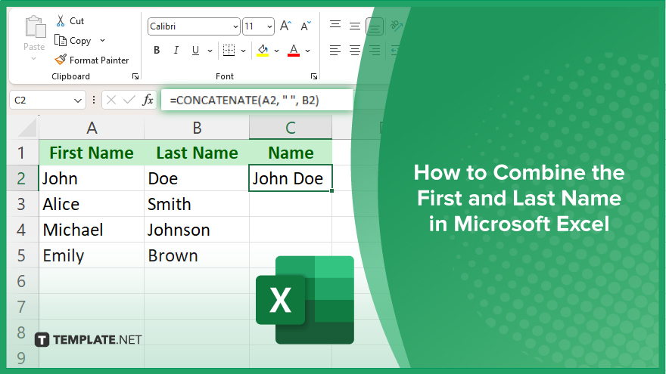Select cell containing Johnson
The width and height of the screenshot is (666, 374).
197,230
